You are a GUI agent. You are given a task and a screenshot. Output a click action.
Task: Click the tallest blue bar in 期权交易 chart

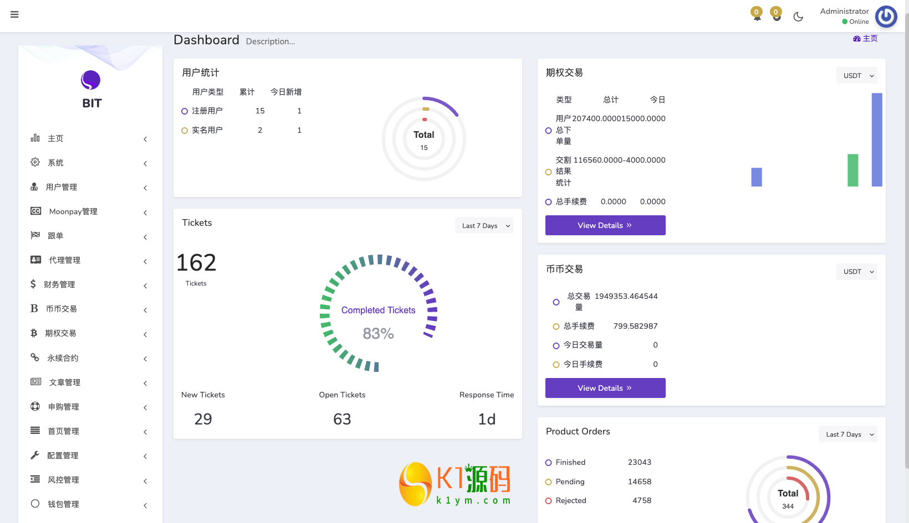[x=876, y=139]
